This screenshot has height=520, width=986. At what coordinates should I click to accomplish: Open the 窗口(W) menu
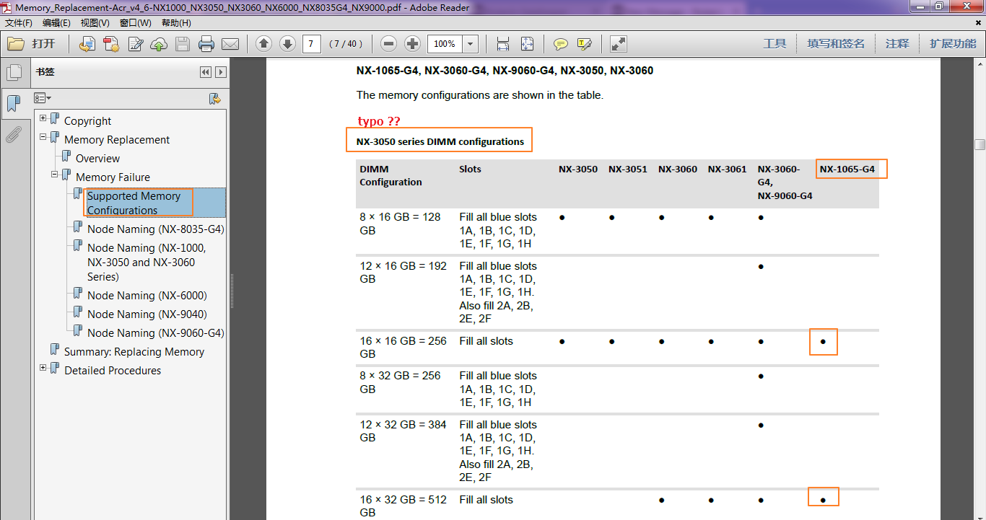click(135, 23)
